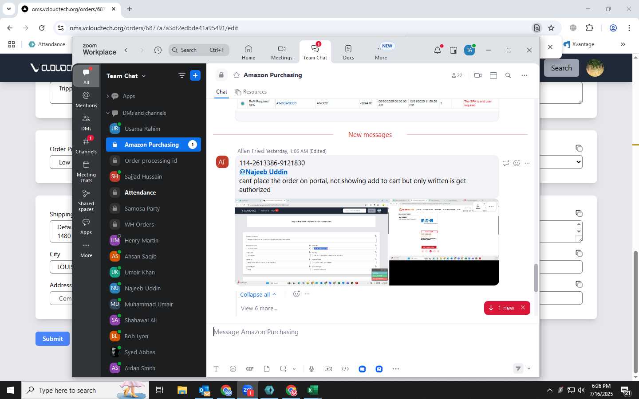Start video meeting in Amazon Purchasing

click(x=478, y=75)
